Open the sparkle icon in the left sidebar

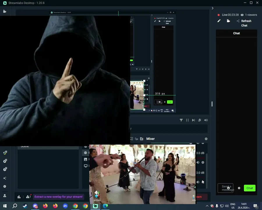(x=5, y=178)
